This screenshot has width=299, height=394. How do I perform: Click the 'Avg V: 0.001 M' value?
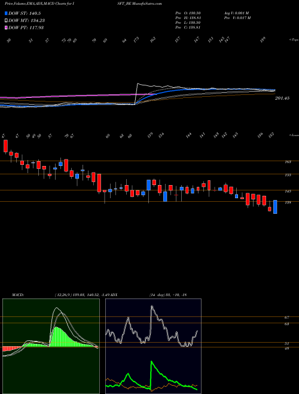[236, 13]
